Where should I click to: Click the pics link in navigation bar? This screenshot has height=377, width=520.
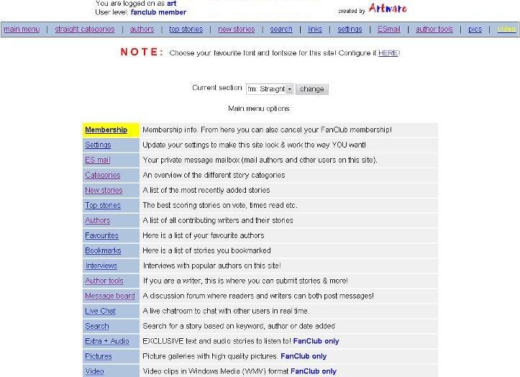pos(475,29)
